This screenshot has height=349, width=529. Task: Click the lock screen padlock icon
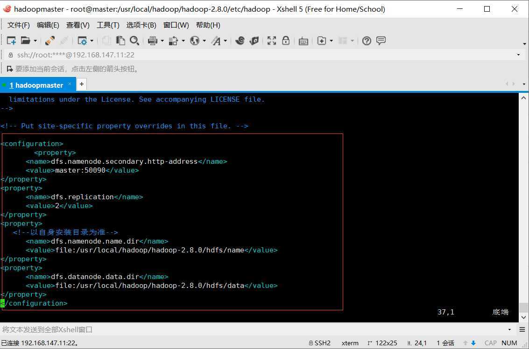pos(286,41)
